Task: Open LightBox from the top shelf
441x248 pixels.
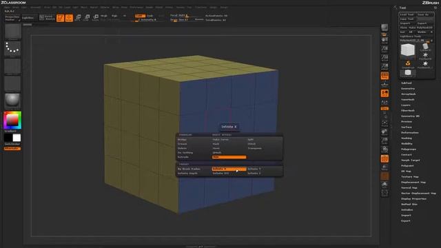Action: (x=29, y=18)
